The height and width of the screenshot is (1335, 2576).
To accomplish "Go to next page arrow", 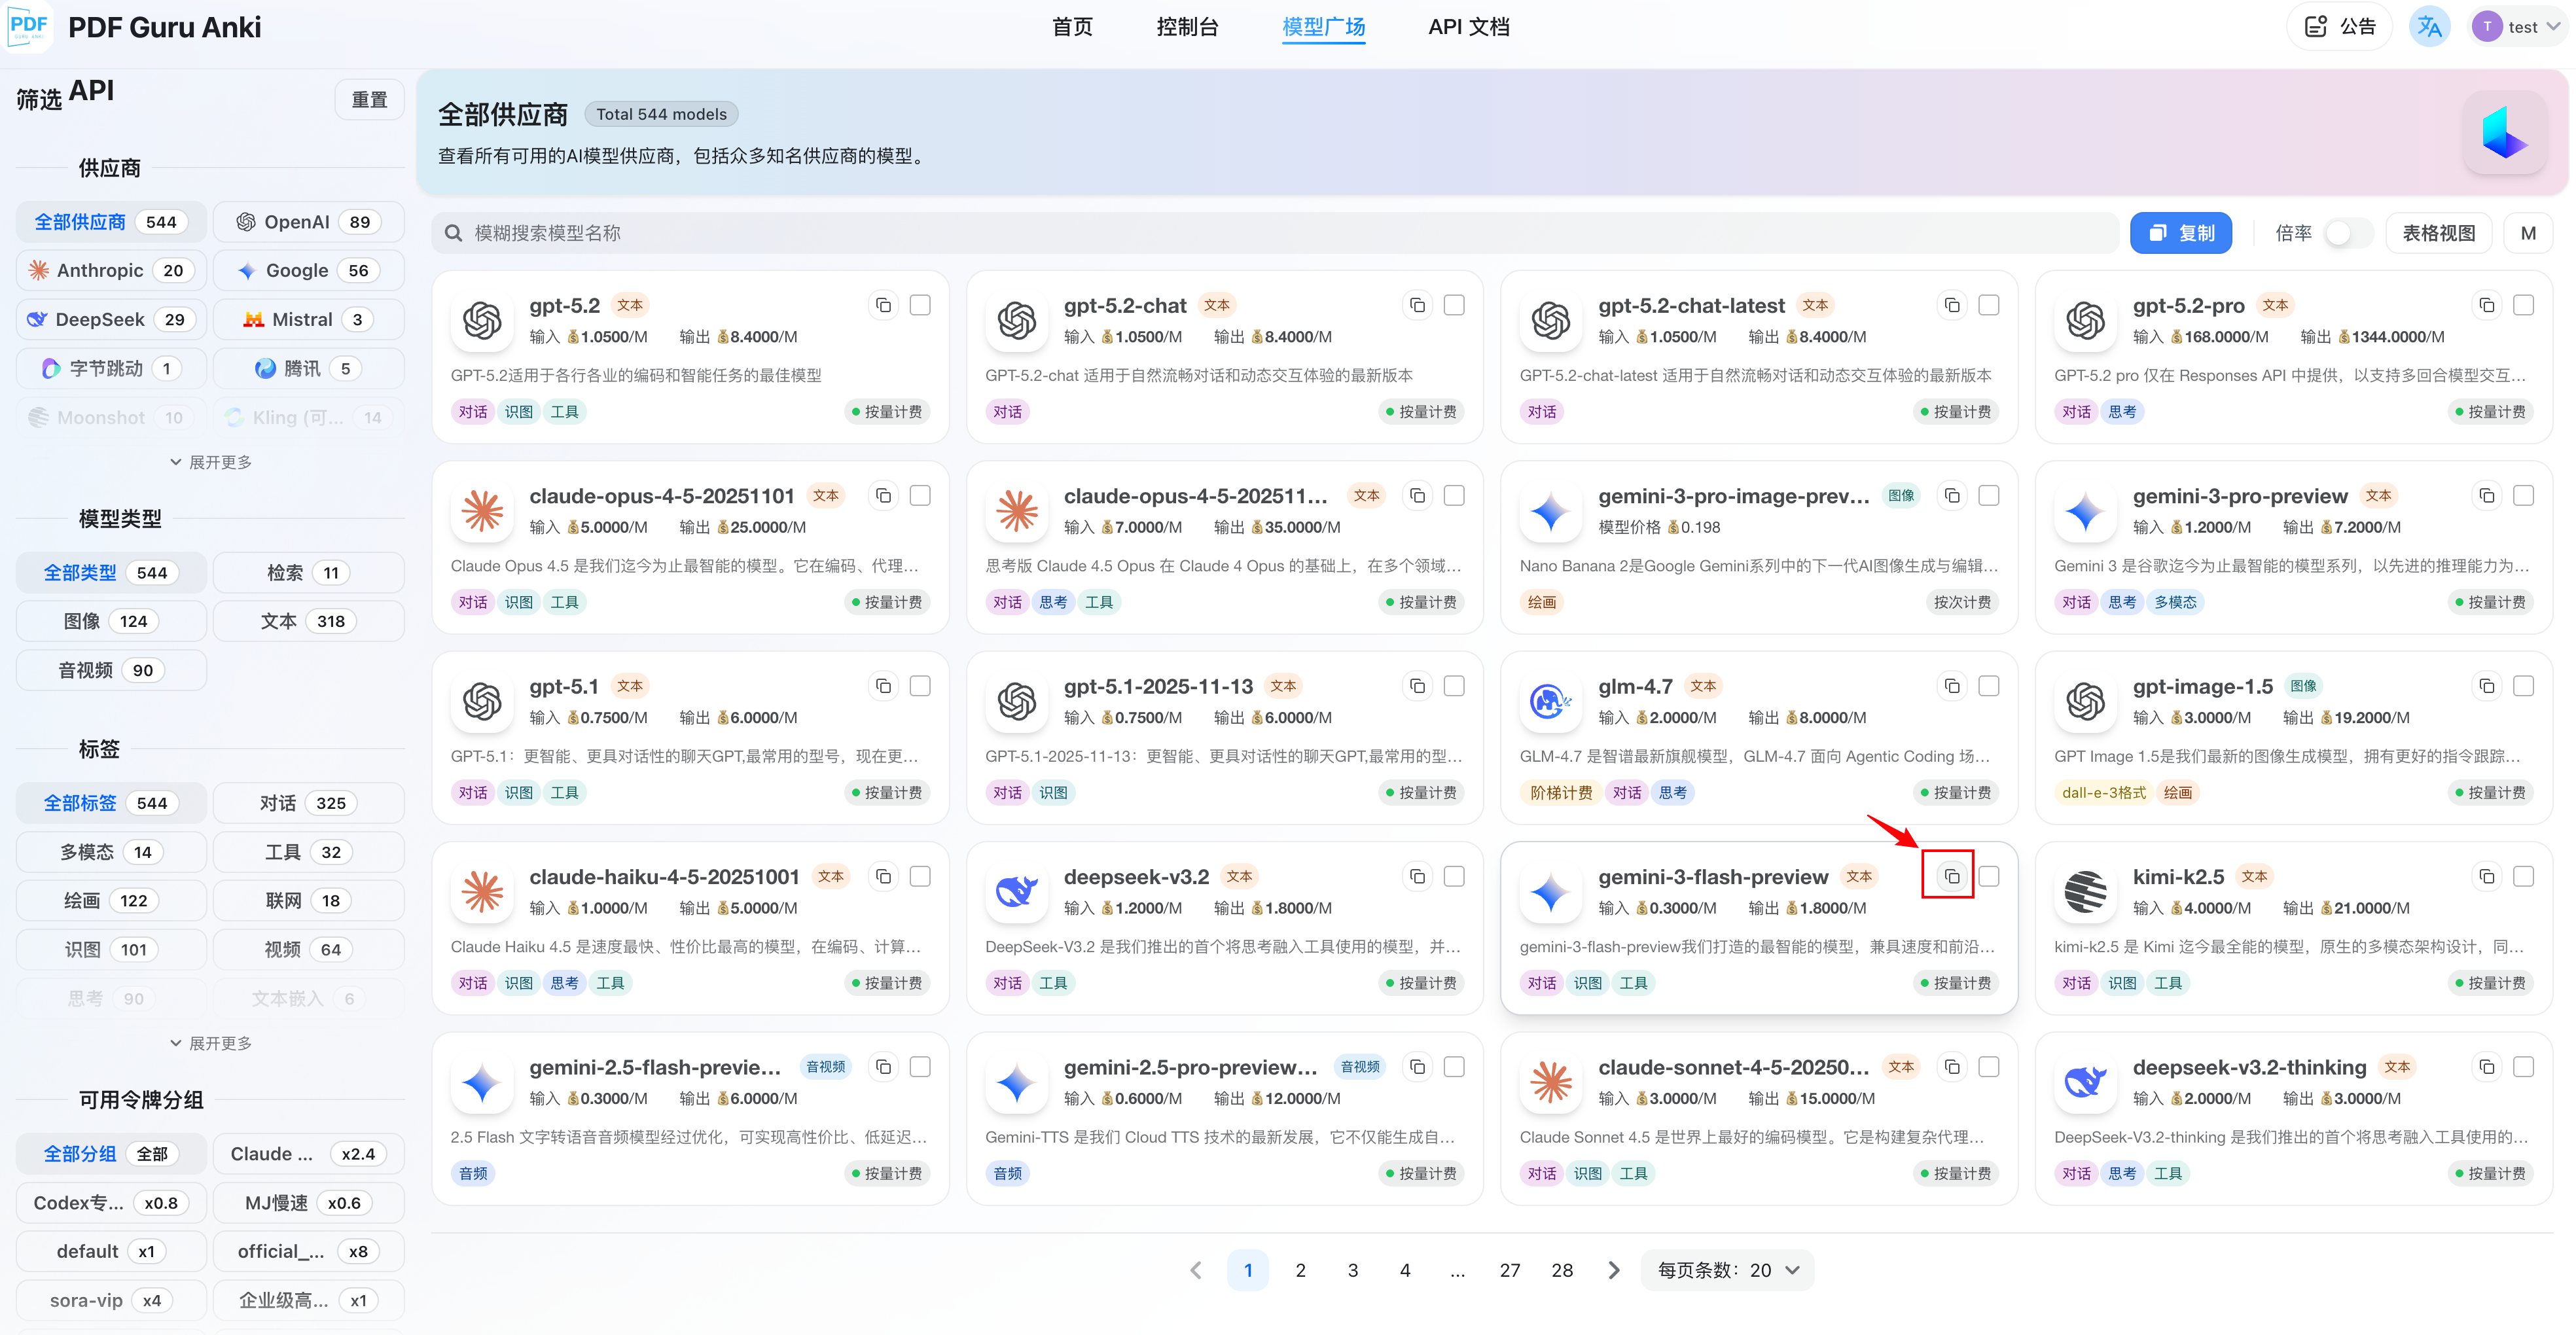I will click(x=1613, y=1270).
